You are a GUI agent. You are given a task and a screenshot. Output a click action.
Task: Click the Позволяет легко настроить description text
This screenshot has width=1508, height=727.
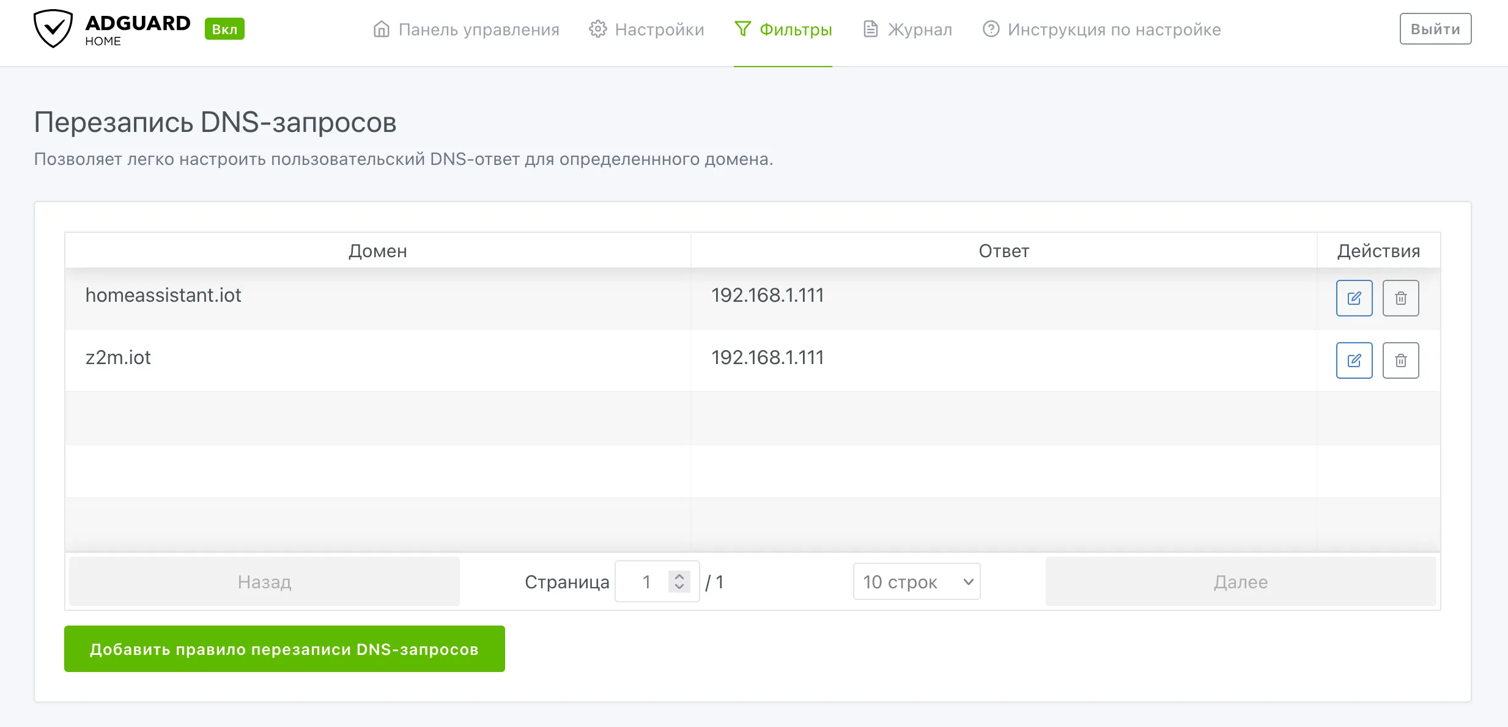(404, 159)
